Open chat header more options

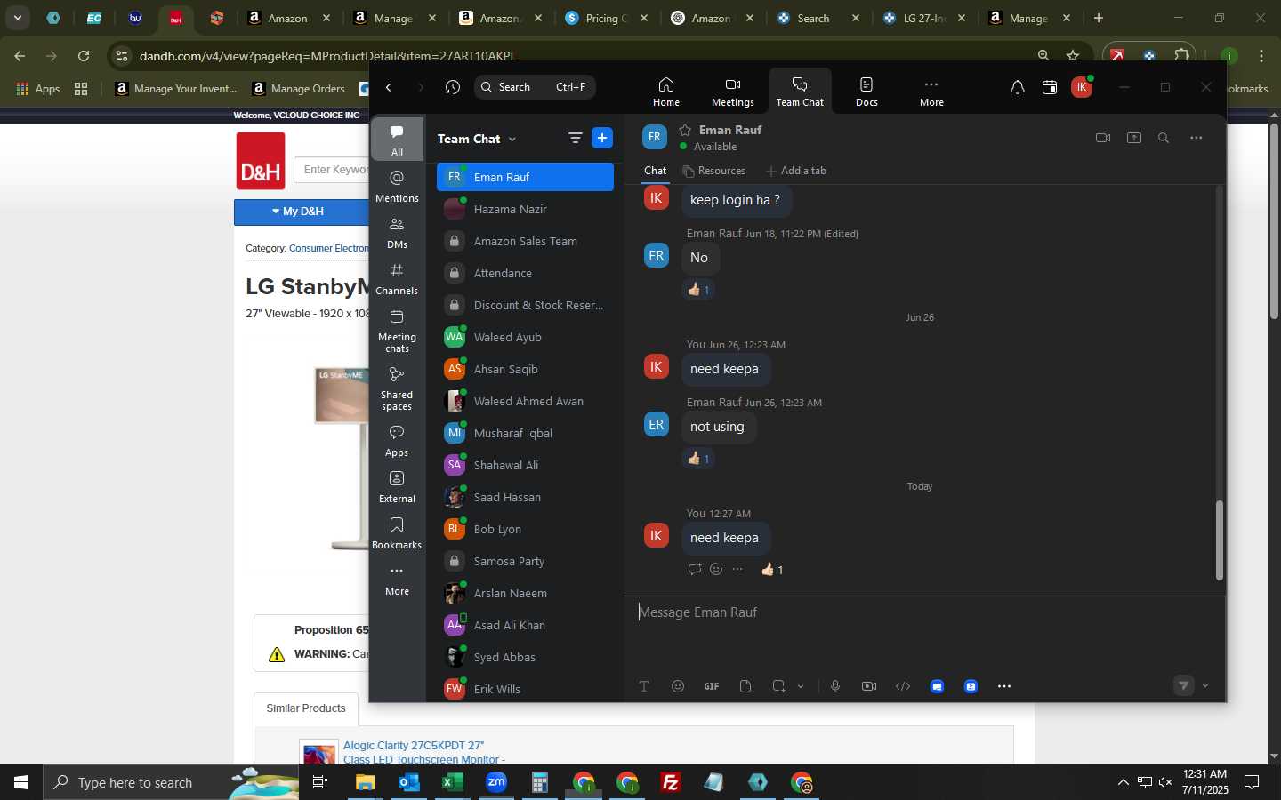click(1196, 138)
